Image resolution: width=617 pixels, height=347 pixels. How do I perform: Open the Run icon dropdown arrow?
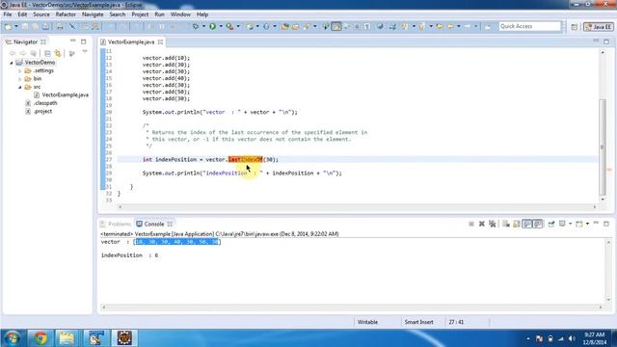tap(221, 26)
